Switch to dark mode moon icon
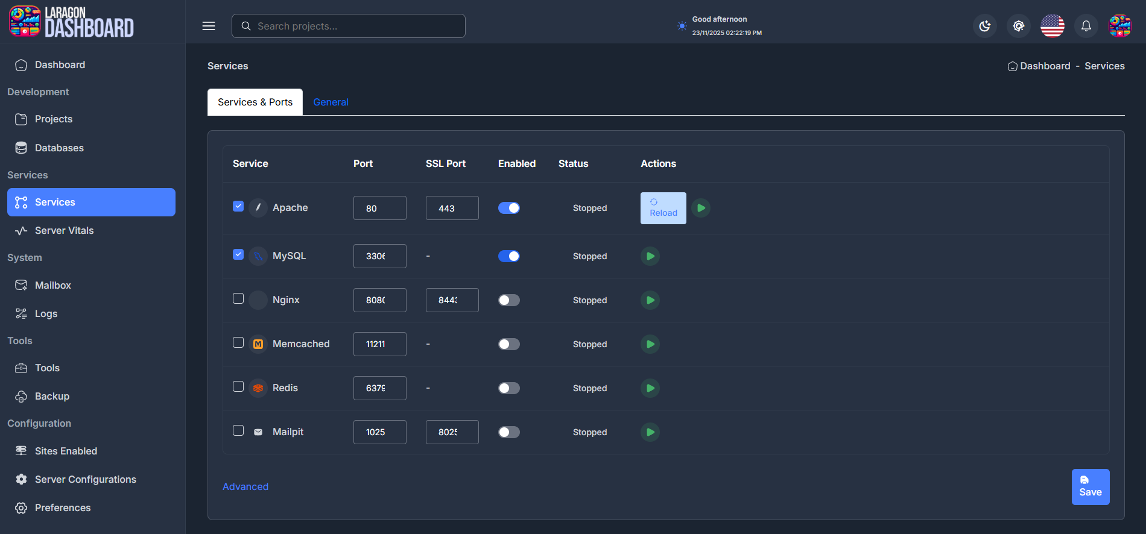Viewport: 1146px width, 534px height. click(x=985, y=26)
